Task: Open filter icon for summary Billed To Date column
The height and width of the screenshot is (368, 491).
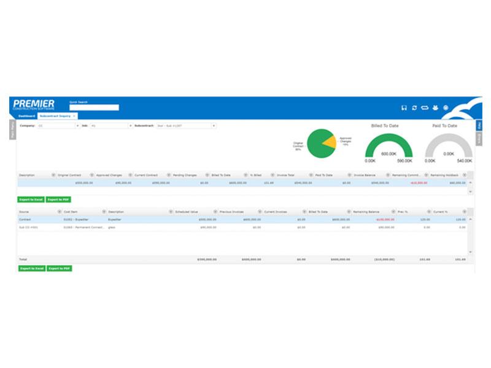Action: click(246, 175)
